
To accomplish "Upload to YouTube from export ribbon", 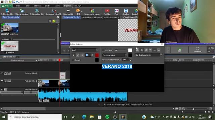I will point(107,12).
